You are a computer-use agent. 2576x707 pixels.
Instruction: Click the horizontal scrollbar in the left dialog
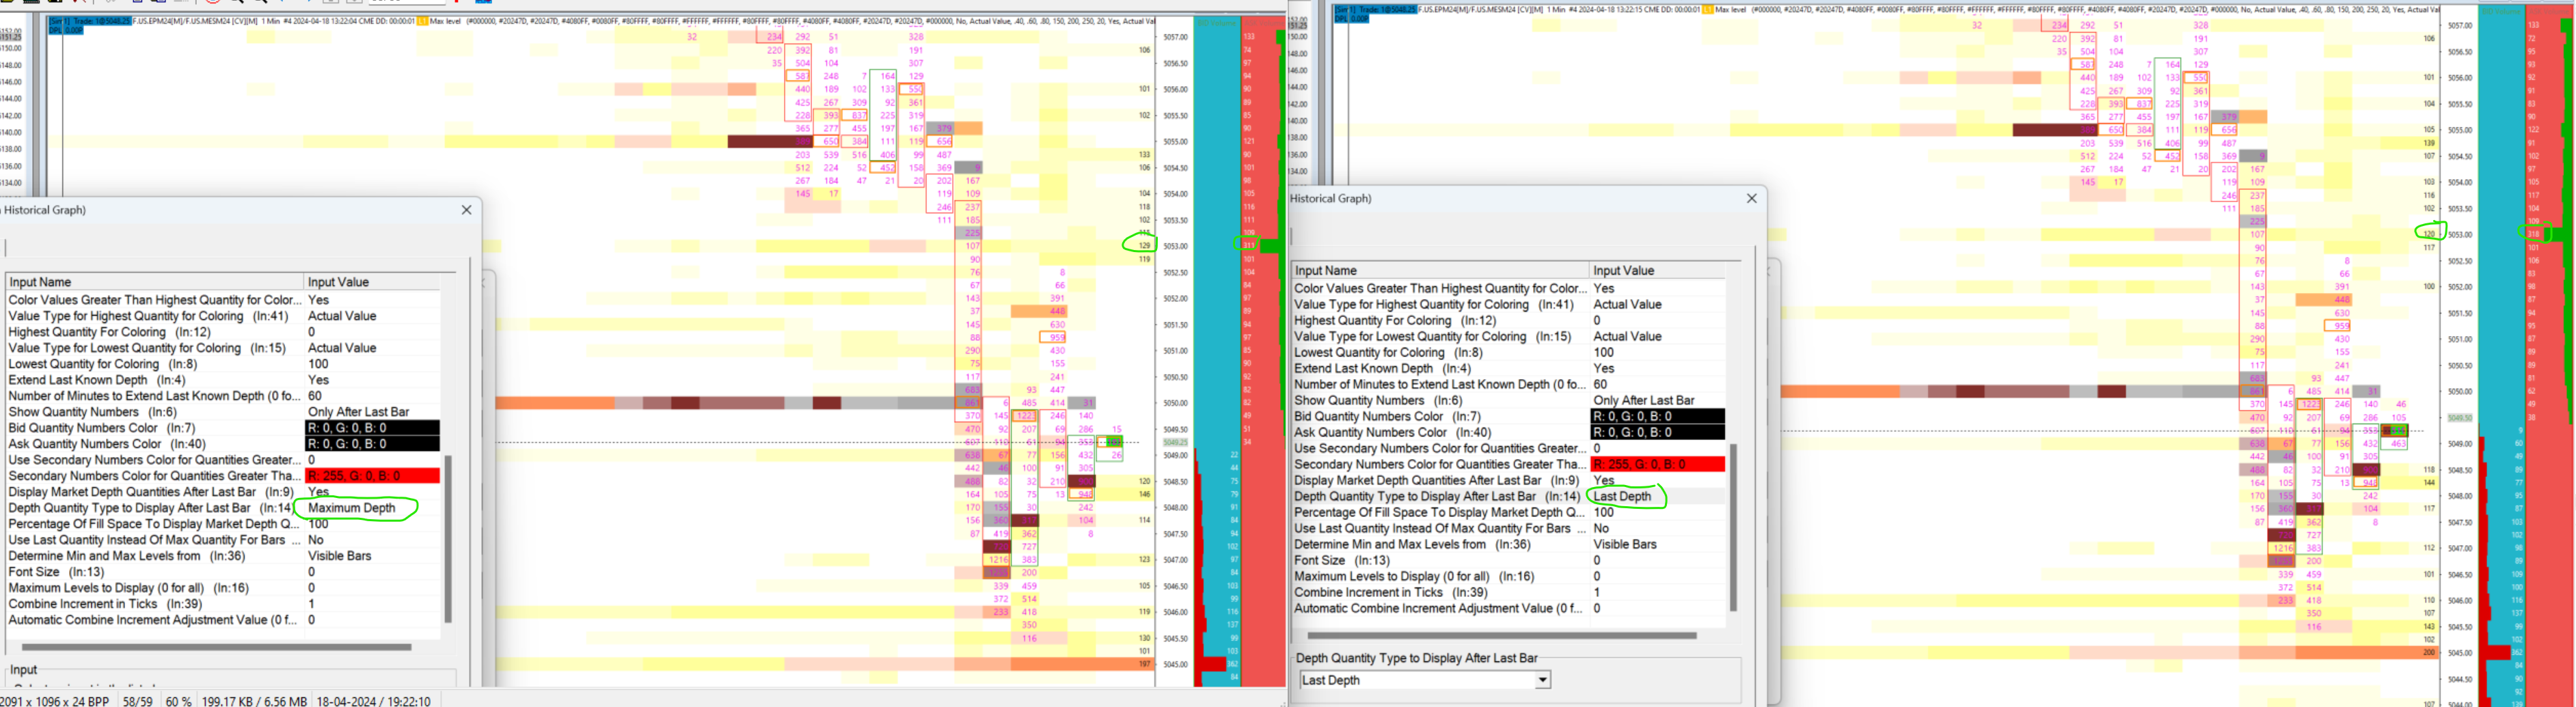pos(215,647)
